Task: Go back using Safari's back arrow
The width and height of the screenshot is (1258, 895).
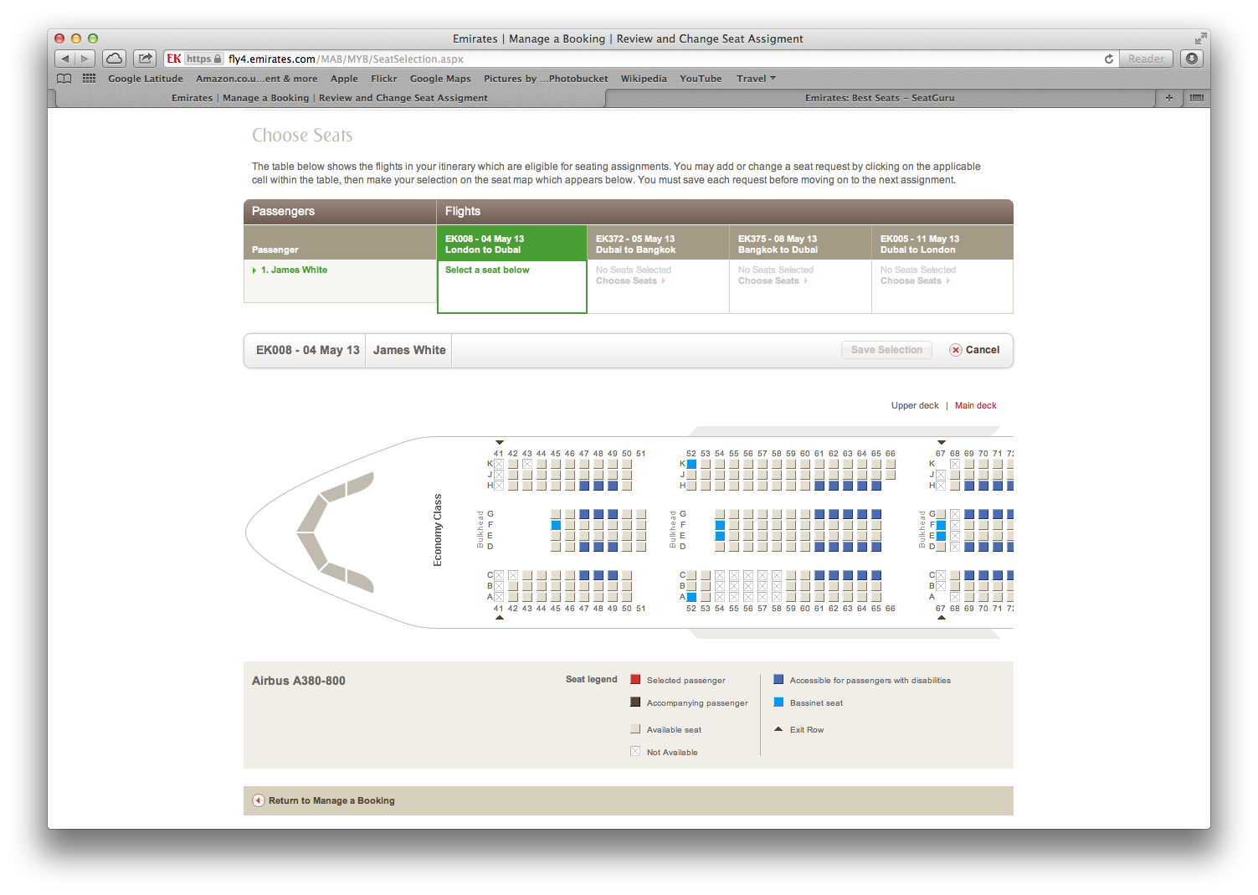Action: [65, 59]
